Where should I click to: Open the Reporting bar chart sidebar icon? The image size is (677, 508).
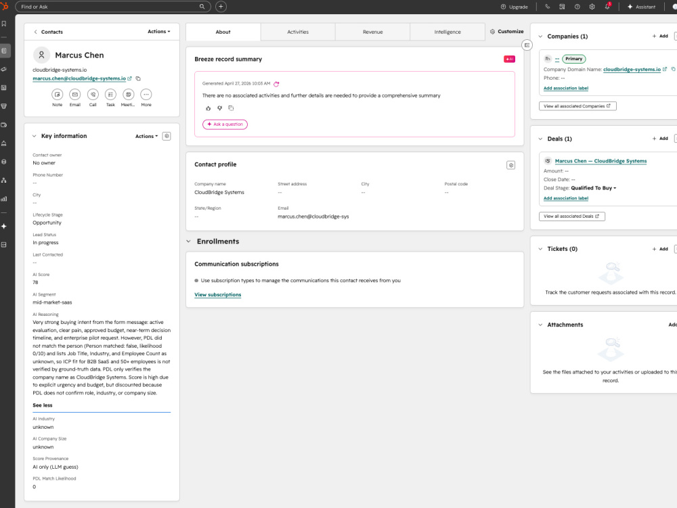(x=4, y=199)
